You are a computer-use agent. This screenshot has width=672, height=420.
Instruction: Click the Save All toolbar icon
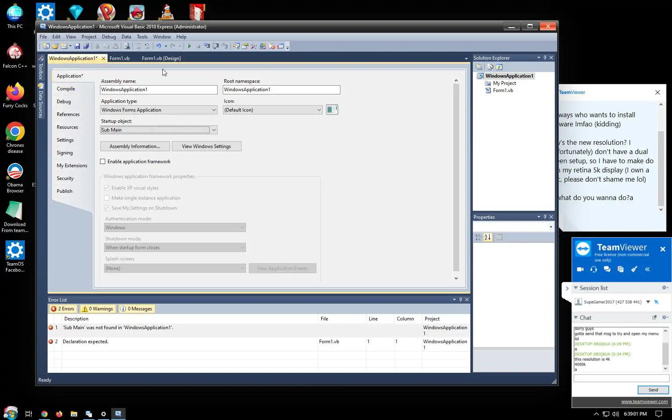tap(86, 46)
